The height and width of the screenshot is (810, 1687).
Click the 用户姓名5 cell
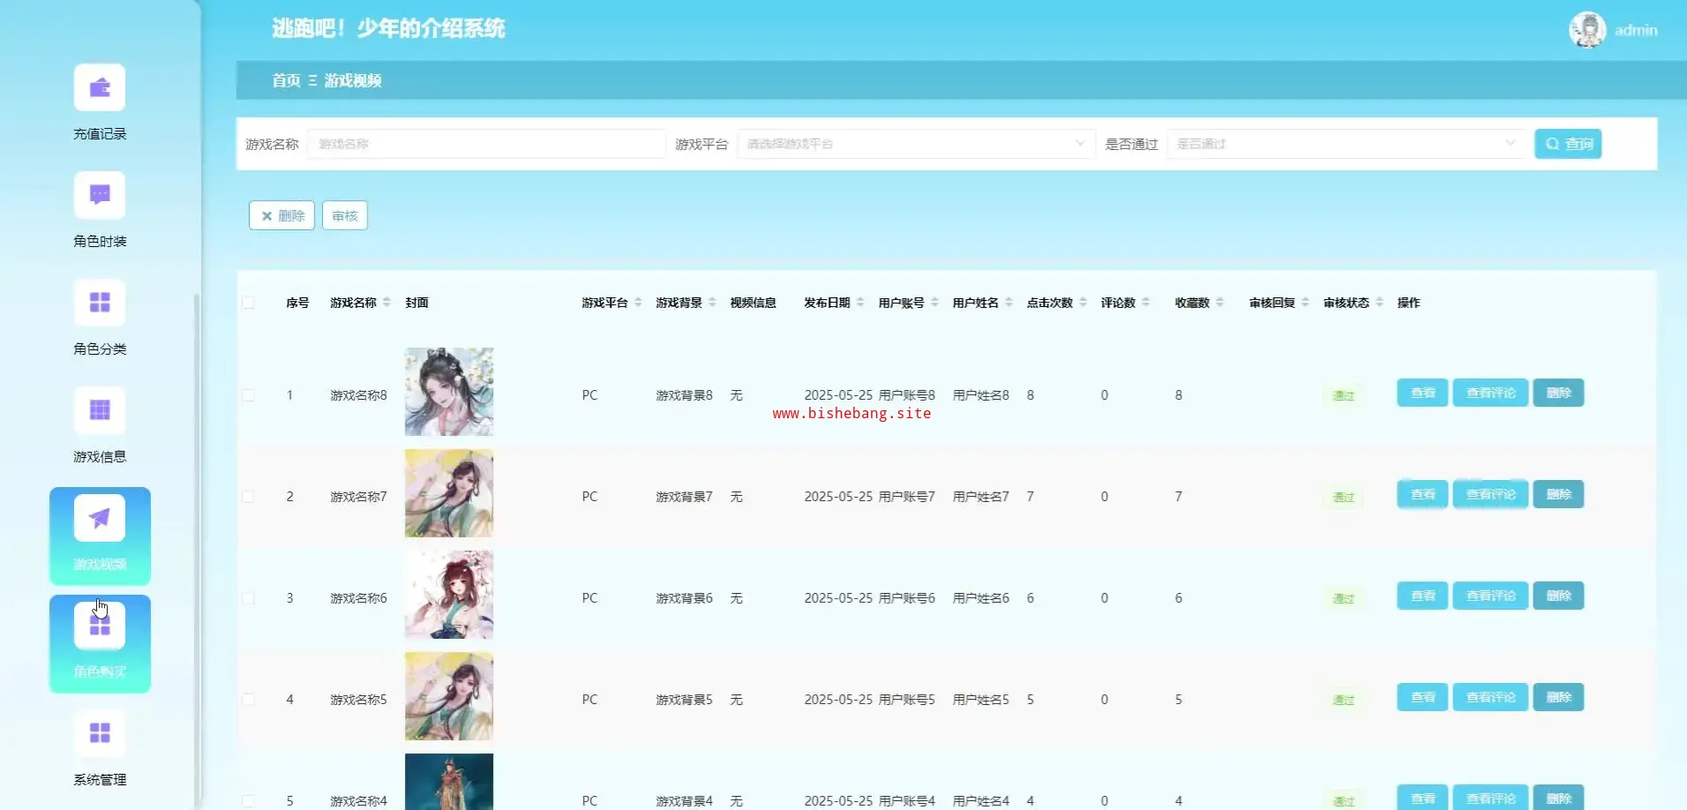click(x=980, y=700)
